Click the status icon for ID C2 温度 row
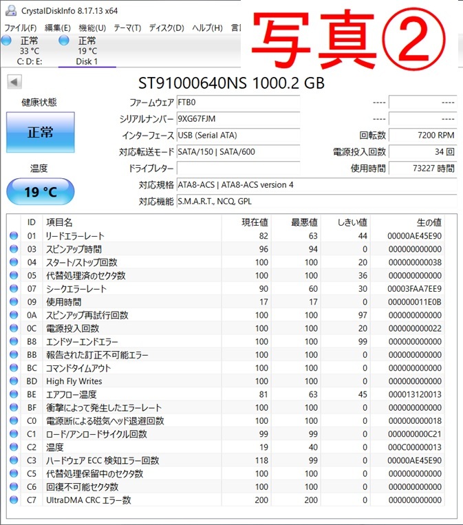 (x=14, y=447)
